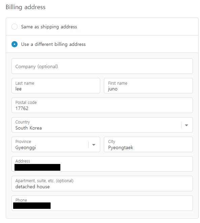Click the First name field containing juno
This screenshot has height=223, width=200.
point(148,86)
